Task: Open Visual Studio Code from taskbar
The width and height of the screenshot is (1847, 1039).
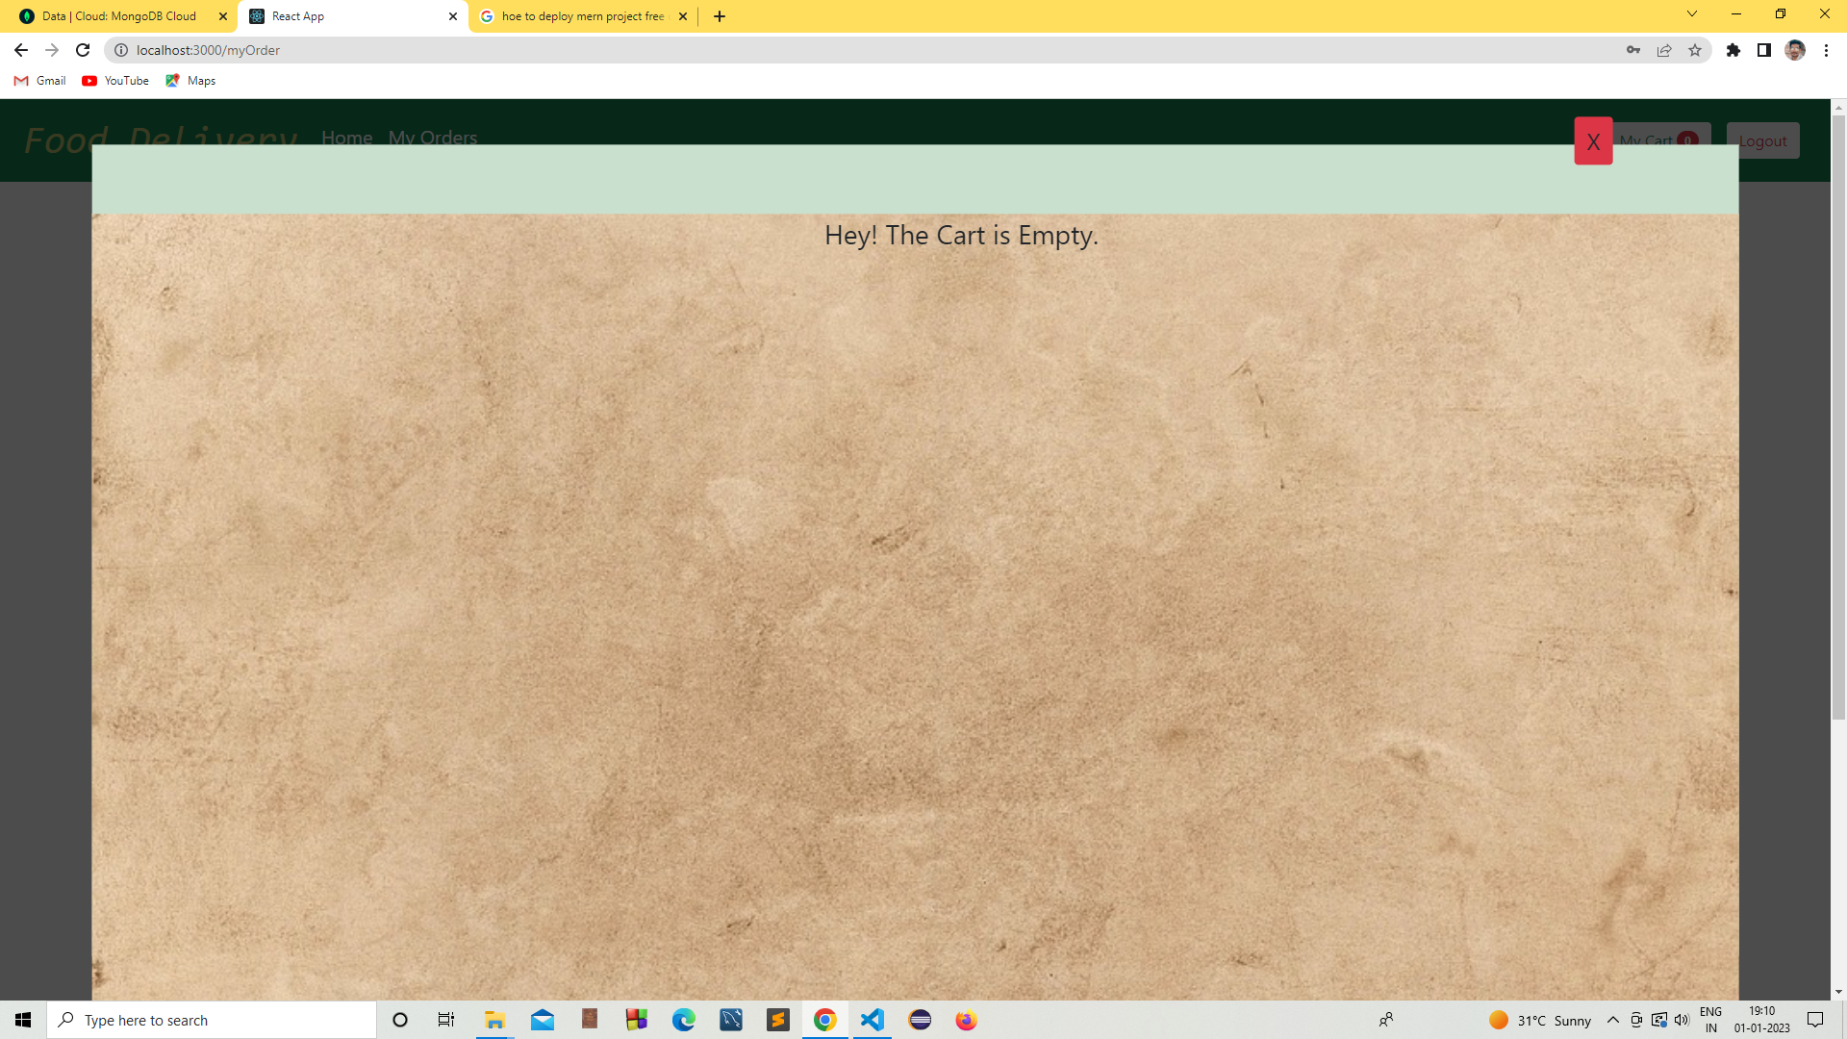Action: (x=873, y=1020)
